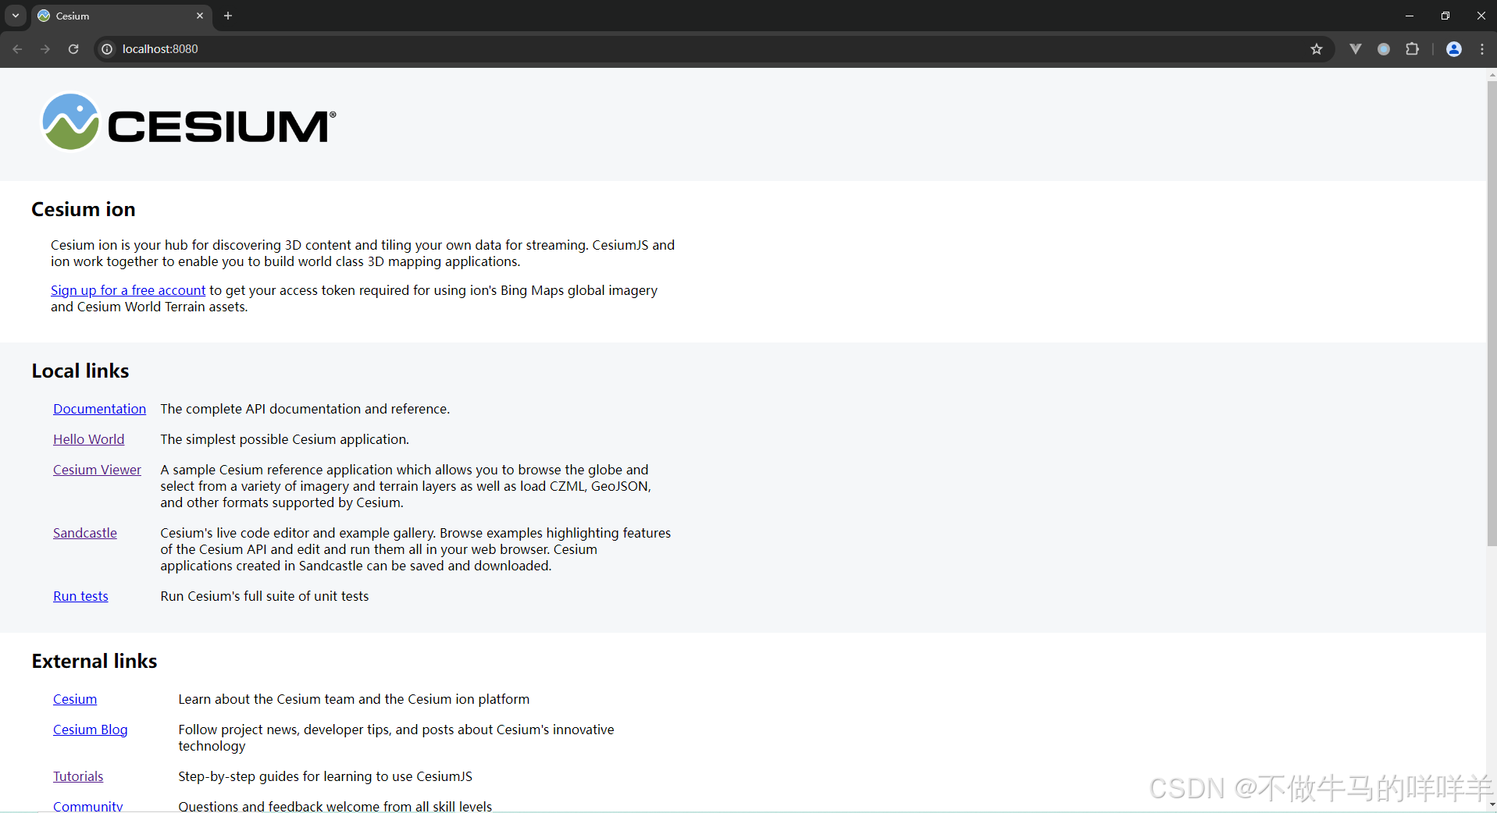The width and height of the screenshot is (1497, 813).
Task: Open the Extensions puzzle icon
Action: (x=1412, y=49)
